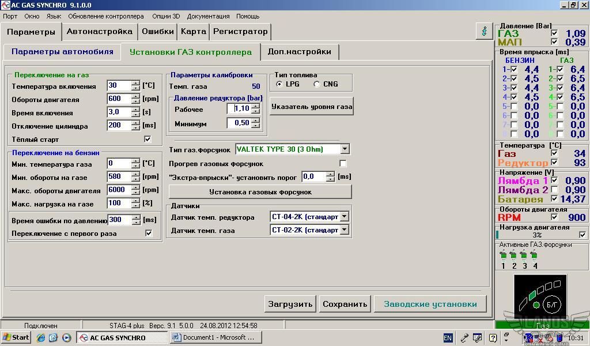Click the info icon button at top right

point(483,31)
